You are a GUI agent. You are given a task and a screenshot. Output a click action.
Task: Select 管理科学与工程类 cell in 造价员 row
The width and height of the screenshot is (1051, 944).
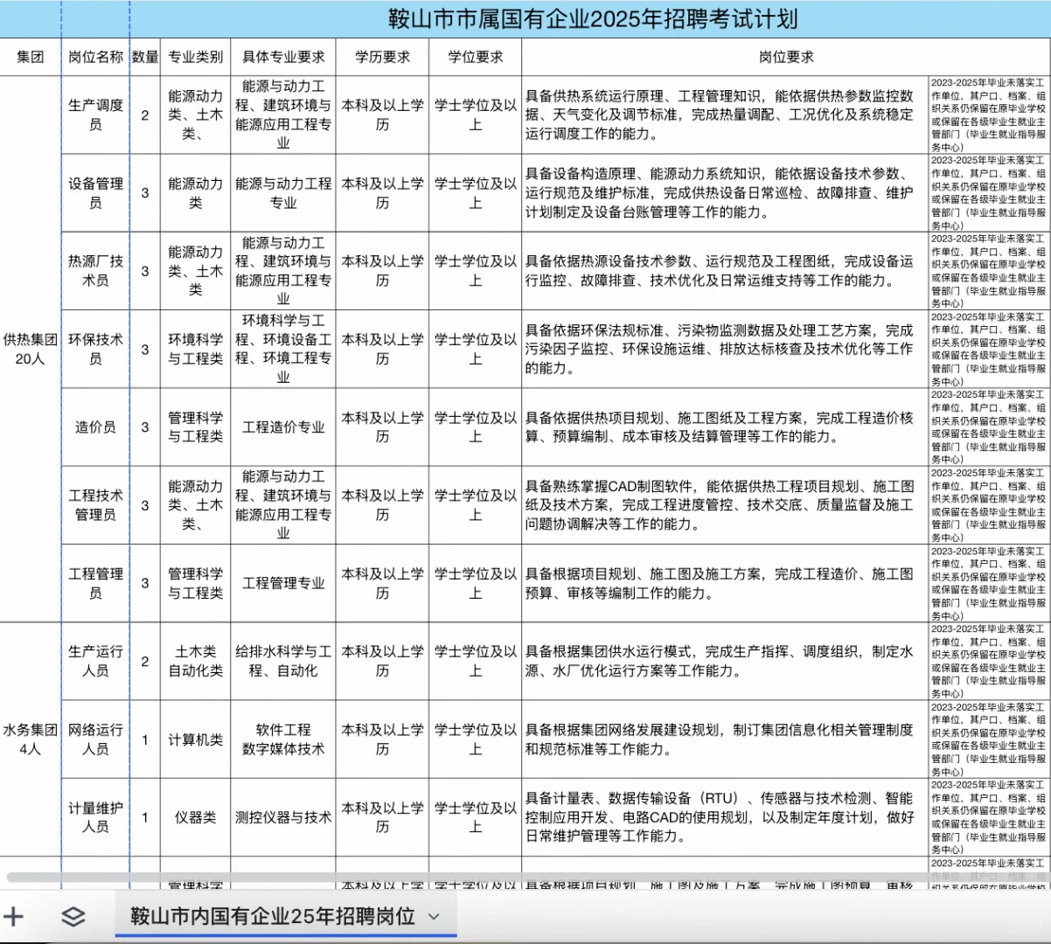point(196,427)
